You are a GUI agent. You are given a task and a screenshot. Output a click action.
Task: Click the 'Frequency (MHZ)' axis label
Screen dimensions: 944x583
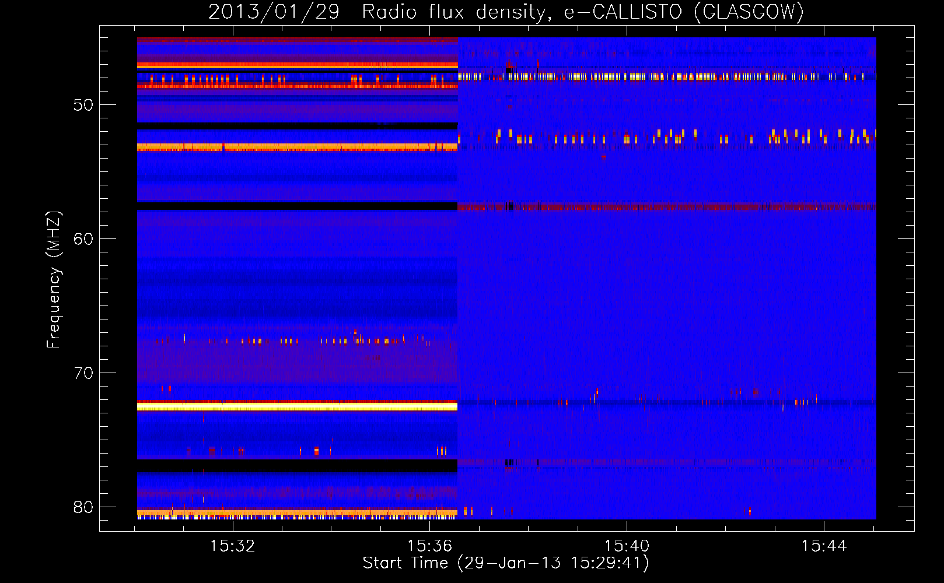tap(53, 280)
